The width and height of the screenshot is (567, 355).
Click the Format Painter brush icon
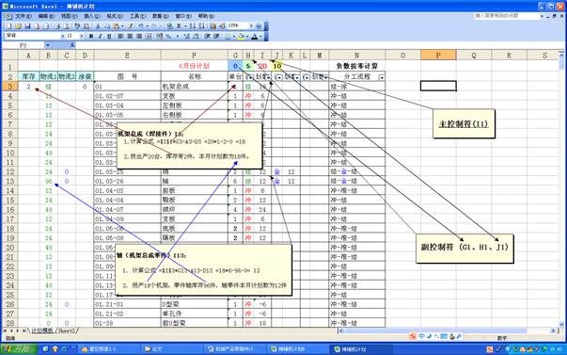click(x=131, y=26)
